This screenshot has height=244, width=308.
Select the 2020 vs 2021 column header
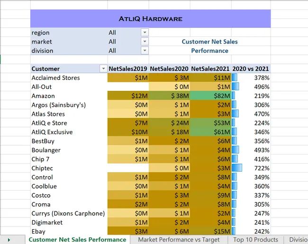(x=251, y=69)
